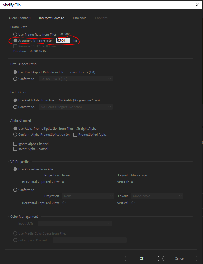The width and height of the screenshot is (203, 264).
Task: Open the Input LUT dropdown
Action: [x=75, y=223]
